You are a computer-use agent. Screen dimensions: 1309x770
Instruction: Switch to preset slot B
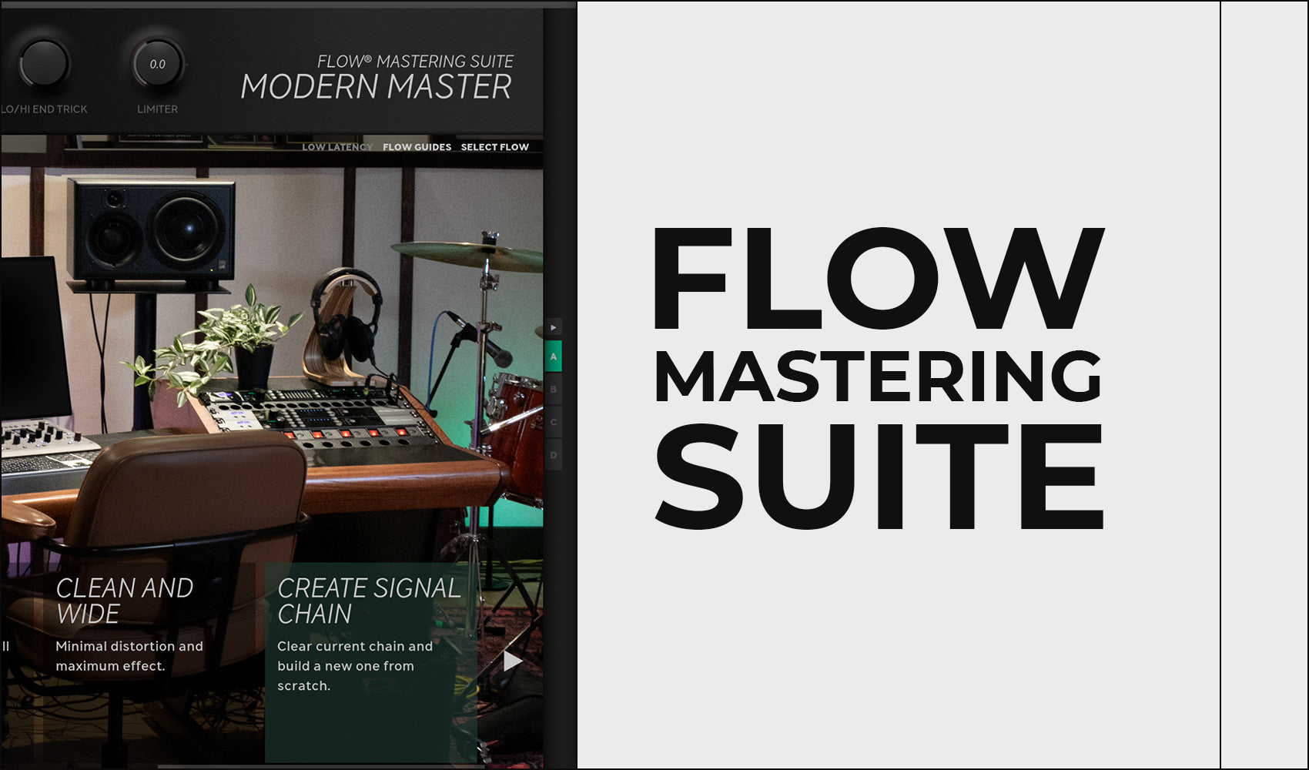(x=553, y=390)
